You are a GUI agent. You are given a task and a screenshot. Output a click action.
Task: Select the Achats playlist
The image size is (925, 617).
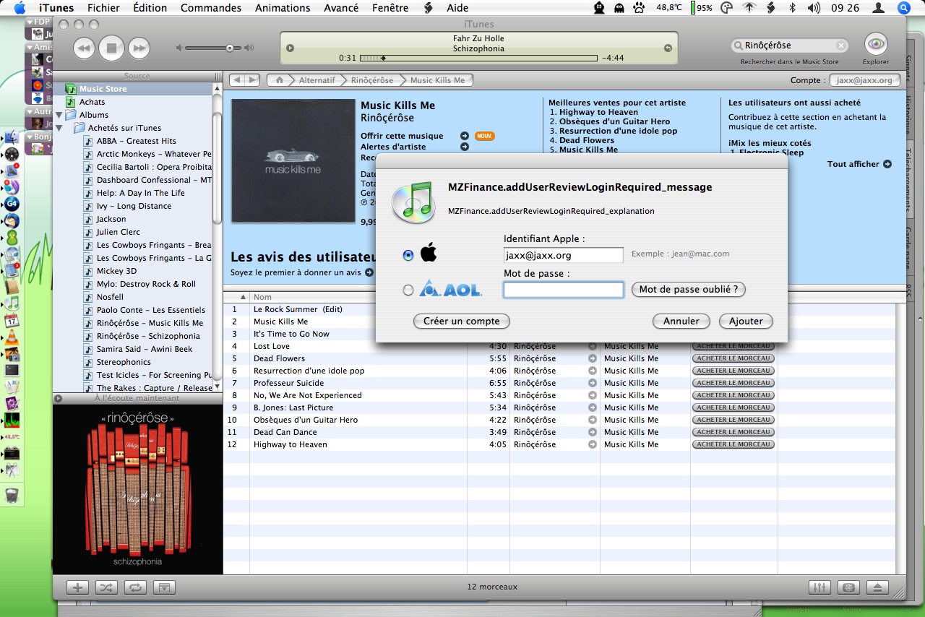point(133,102)
